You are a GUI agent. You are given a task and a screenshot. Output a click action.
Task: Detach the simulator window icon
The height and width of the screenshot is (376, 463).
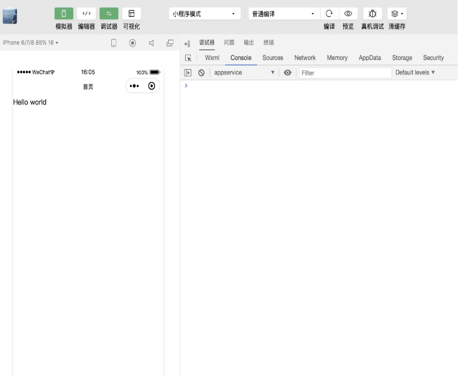pos(170,43)
